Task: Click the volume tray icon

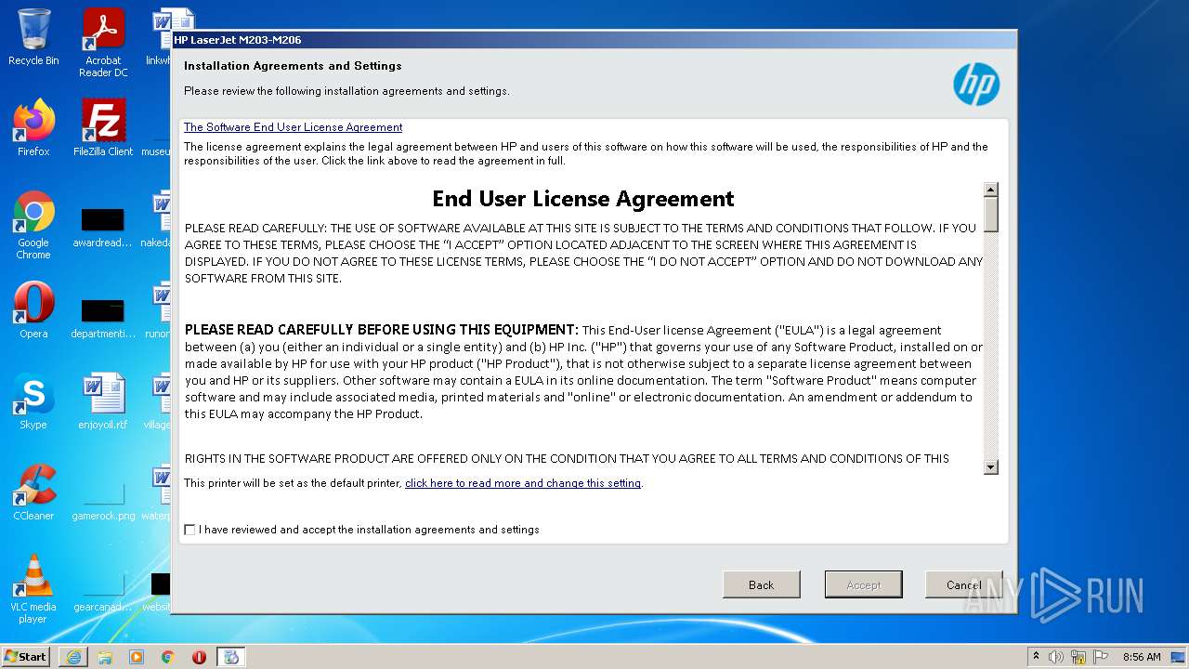Action: (1056, 657)
